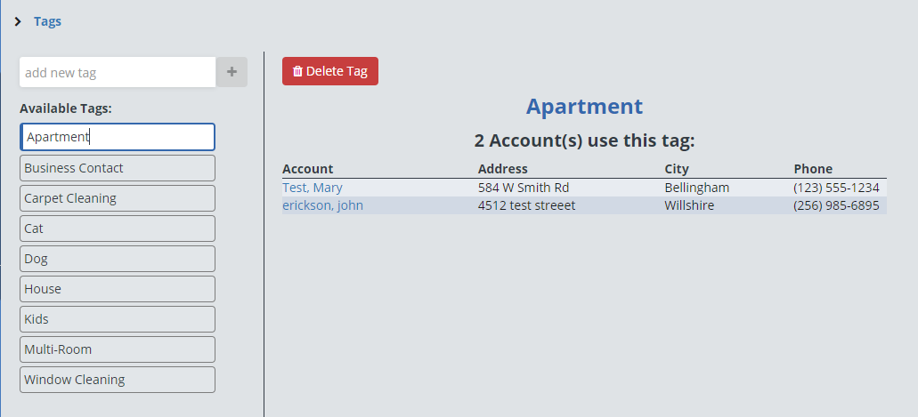The height and width of the screenshot is (417, 918).
Task: Collapse the Tags section chevron
Action: point(18,21)
